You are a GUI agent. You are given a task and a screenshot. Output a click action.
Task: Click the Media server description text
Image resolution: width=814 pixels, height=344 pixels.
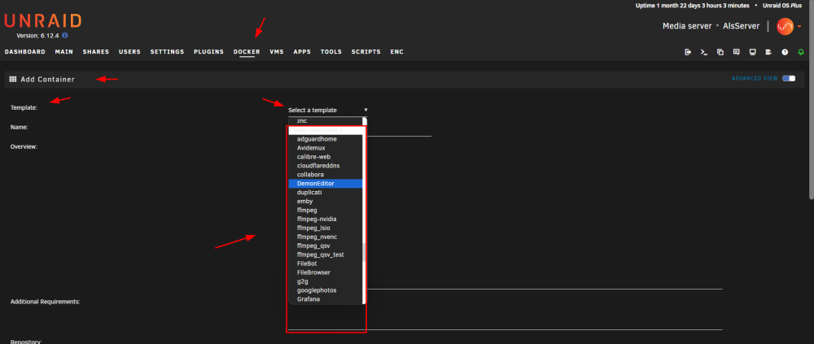[x=686, y=26]
